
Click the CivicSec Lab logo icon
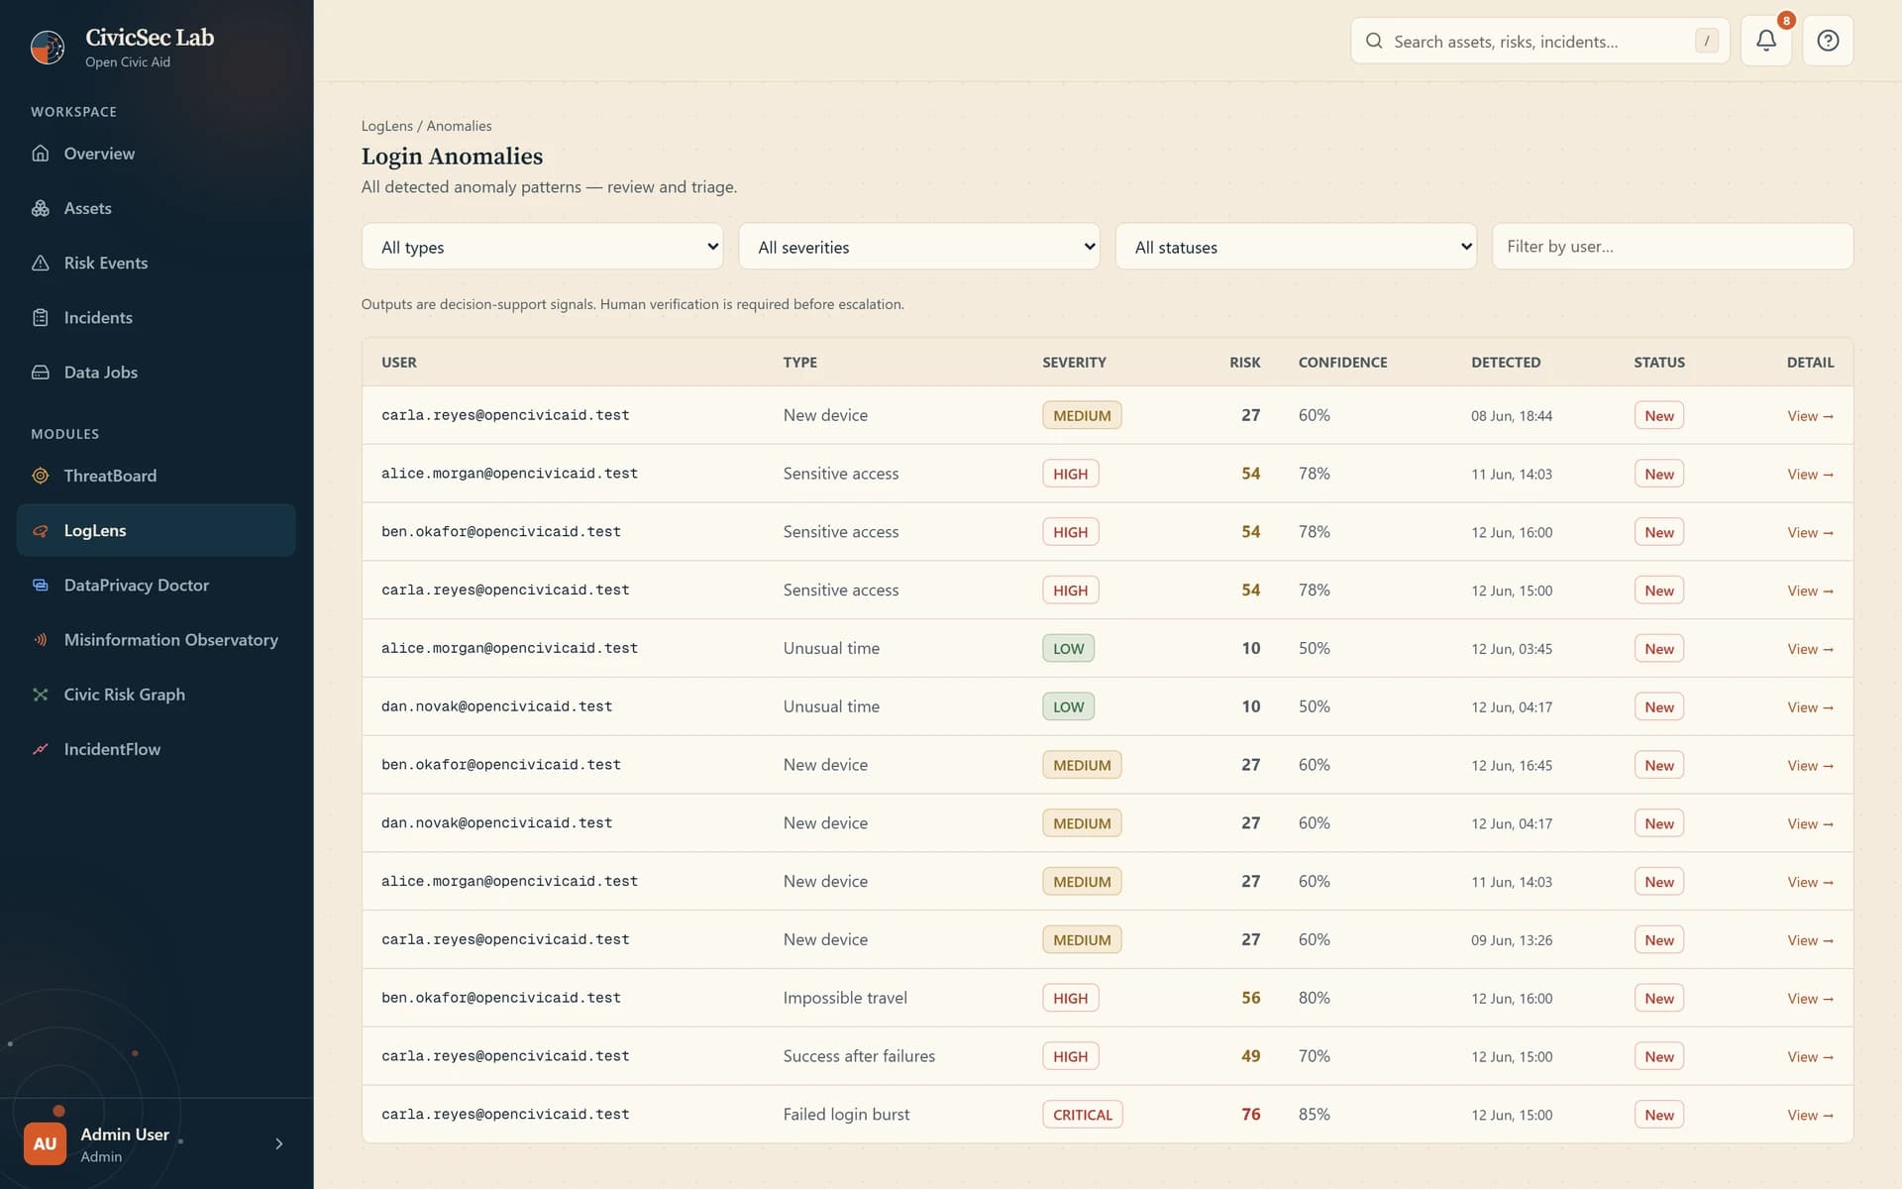pyautogui.click(x=48, y=47)
